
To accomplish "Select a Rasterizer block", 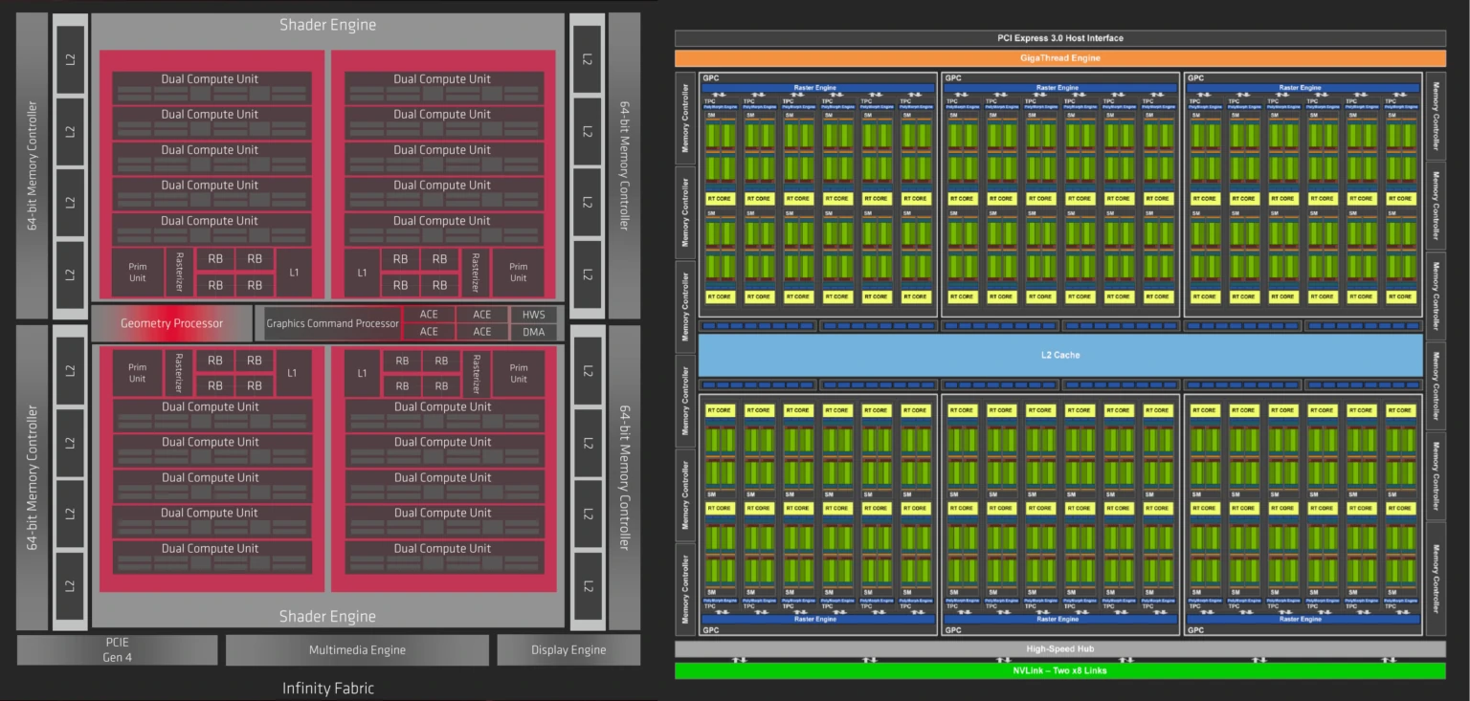I will click(180, 272).
